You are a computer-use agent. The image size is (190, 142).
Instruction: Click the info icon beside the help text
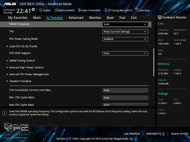coord(5,113)
